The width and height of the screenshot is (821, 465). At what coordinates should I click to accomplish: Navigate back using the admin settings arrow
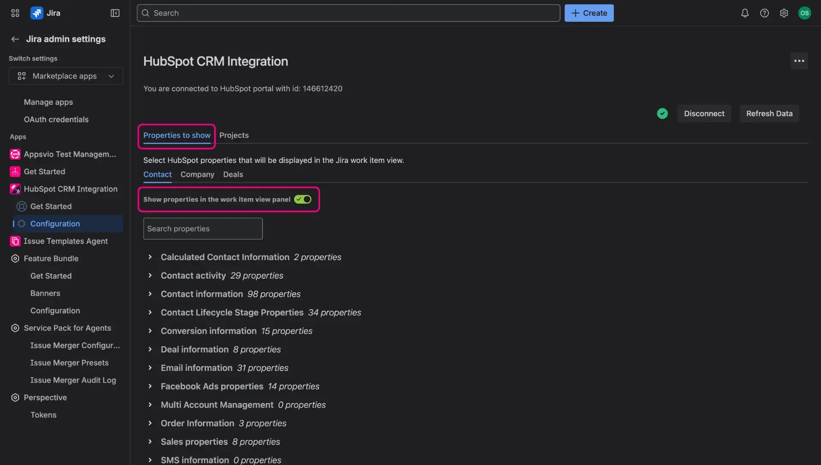(x=15, y=39)
